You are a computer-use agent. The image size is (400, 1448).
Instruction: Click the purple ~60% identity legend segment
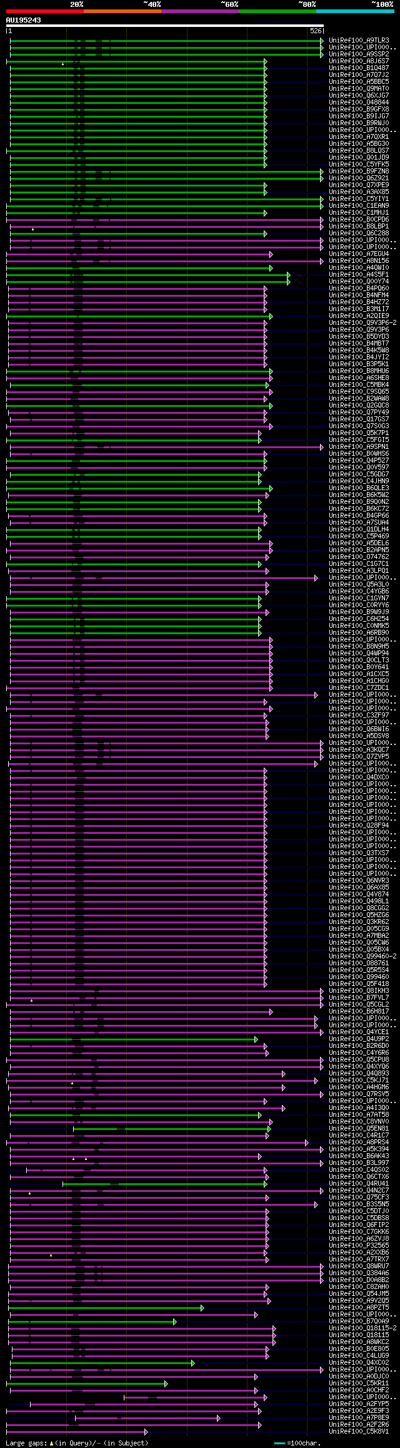point(199,11)
